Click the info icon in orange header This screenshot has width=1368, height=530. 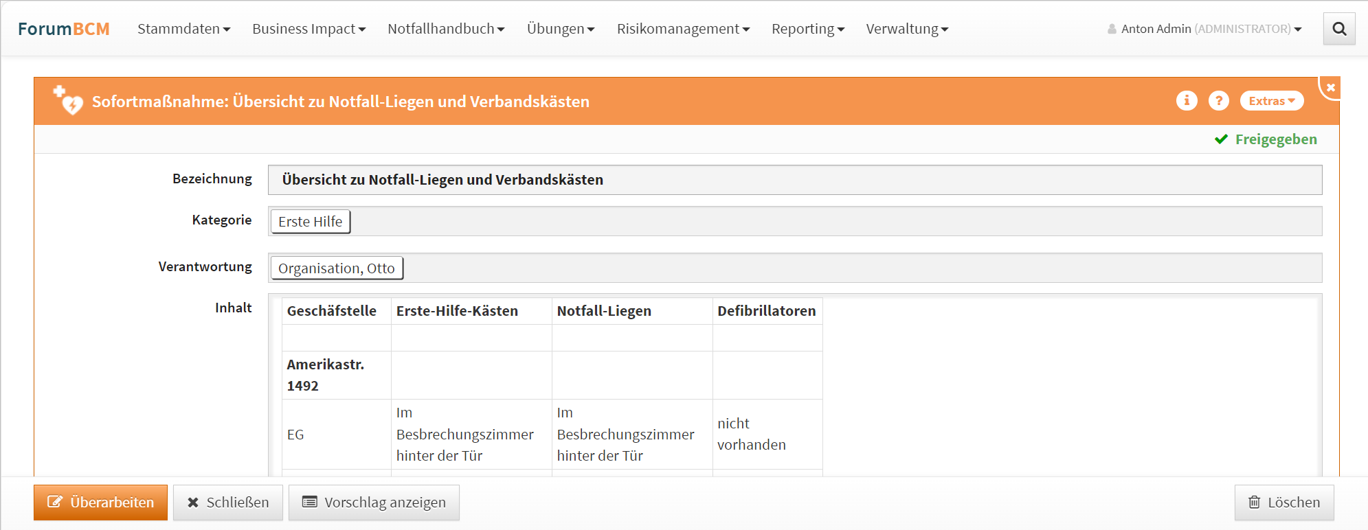[1187, 101]
